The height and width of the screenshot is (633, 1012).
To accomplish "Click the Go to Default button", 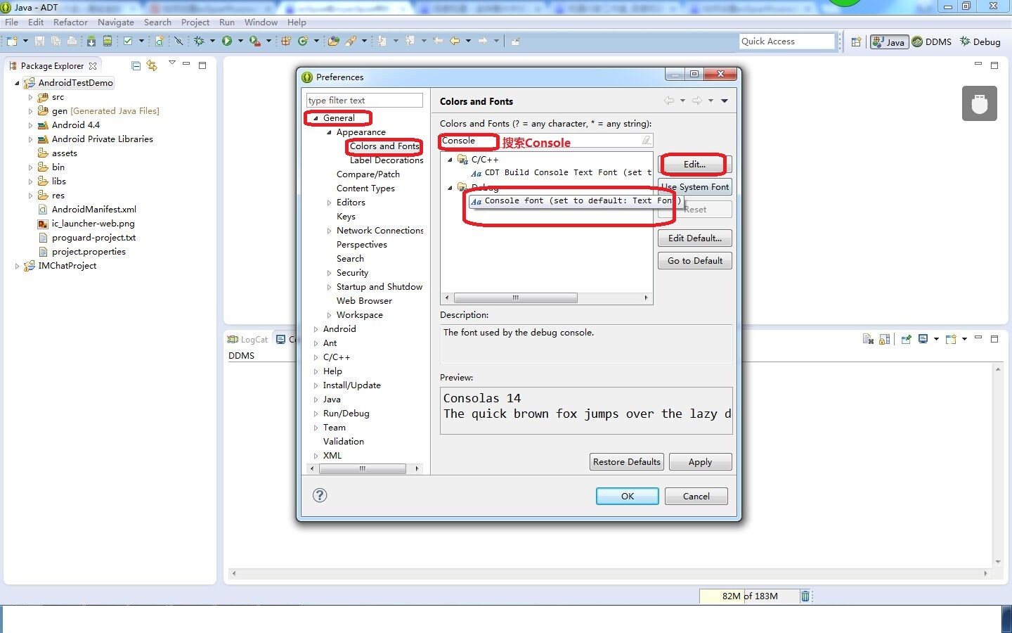I will pyautogui.click(x=695, y=261).
